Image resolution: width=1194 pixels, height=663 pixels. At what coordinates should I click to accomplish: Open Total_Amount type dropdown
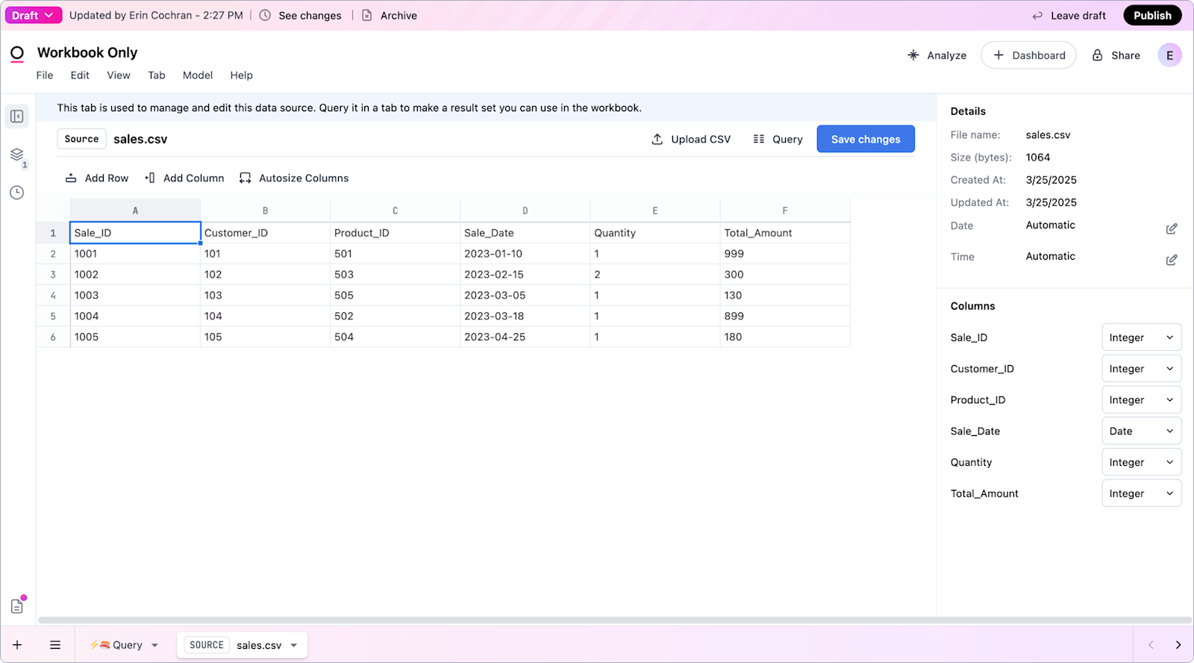pos(1141,494)
